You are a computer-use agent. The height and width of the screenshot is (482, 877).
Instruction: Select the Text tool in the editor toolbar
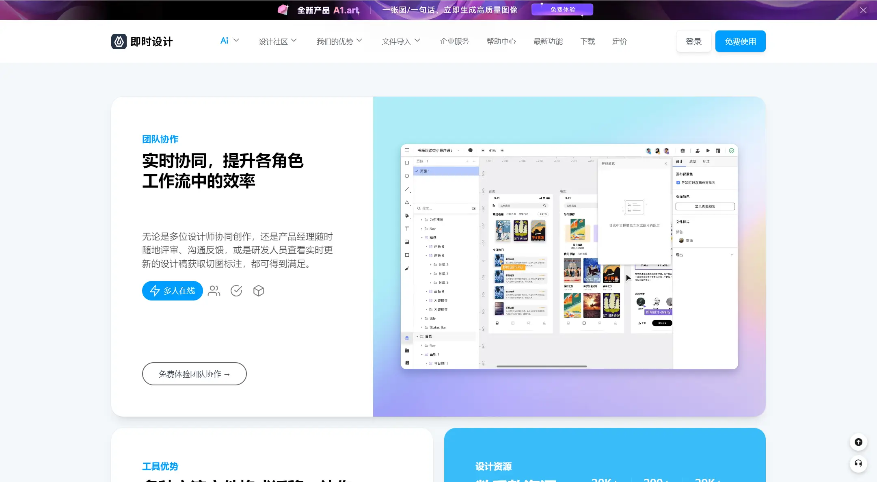tap(407, 229)
